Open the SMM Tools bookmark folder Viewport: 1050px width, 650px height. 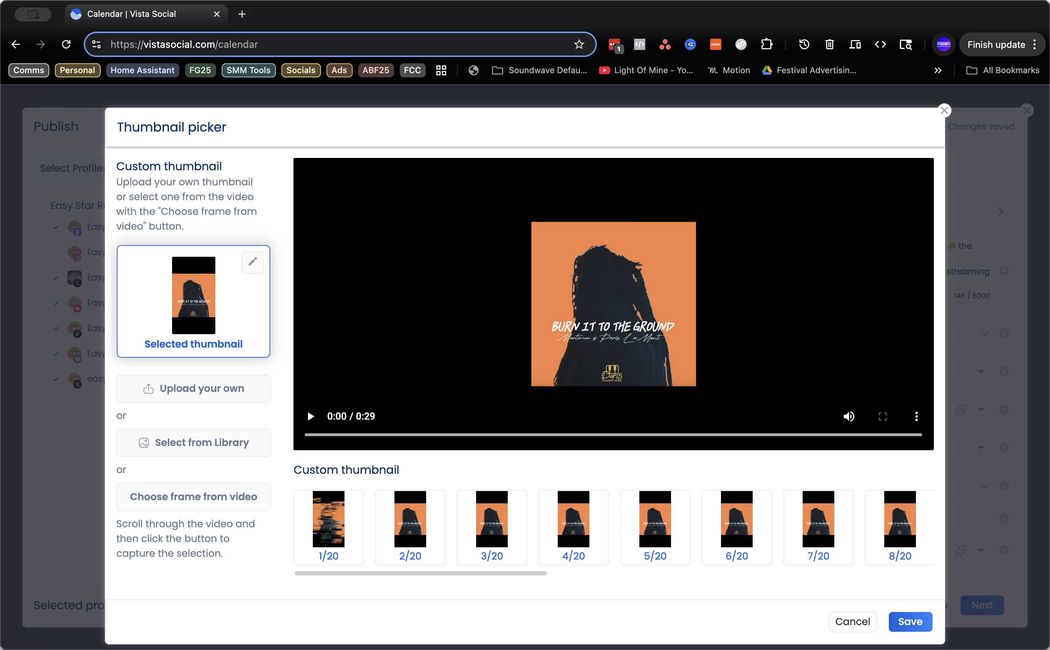(248, 70)
